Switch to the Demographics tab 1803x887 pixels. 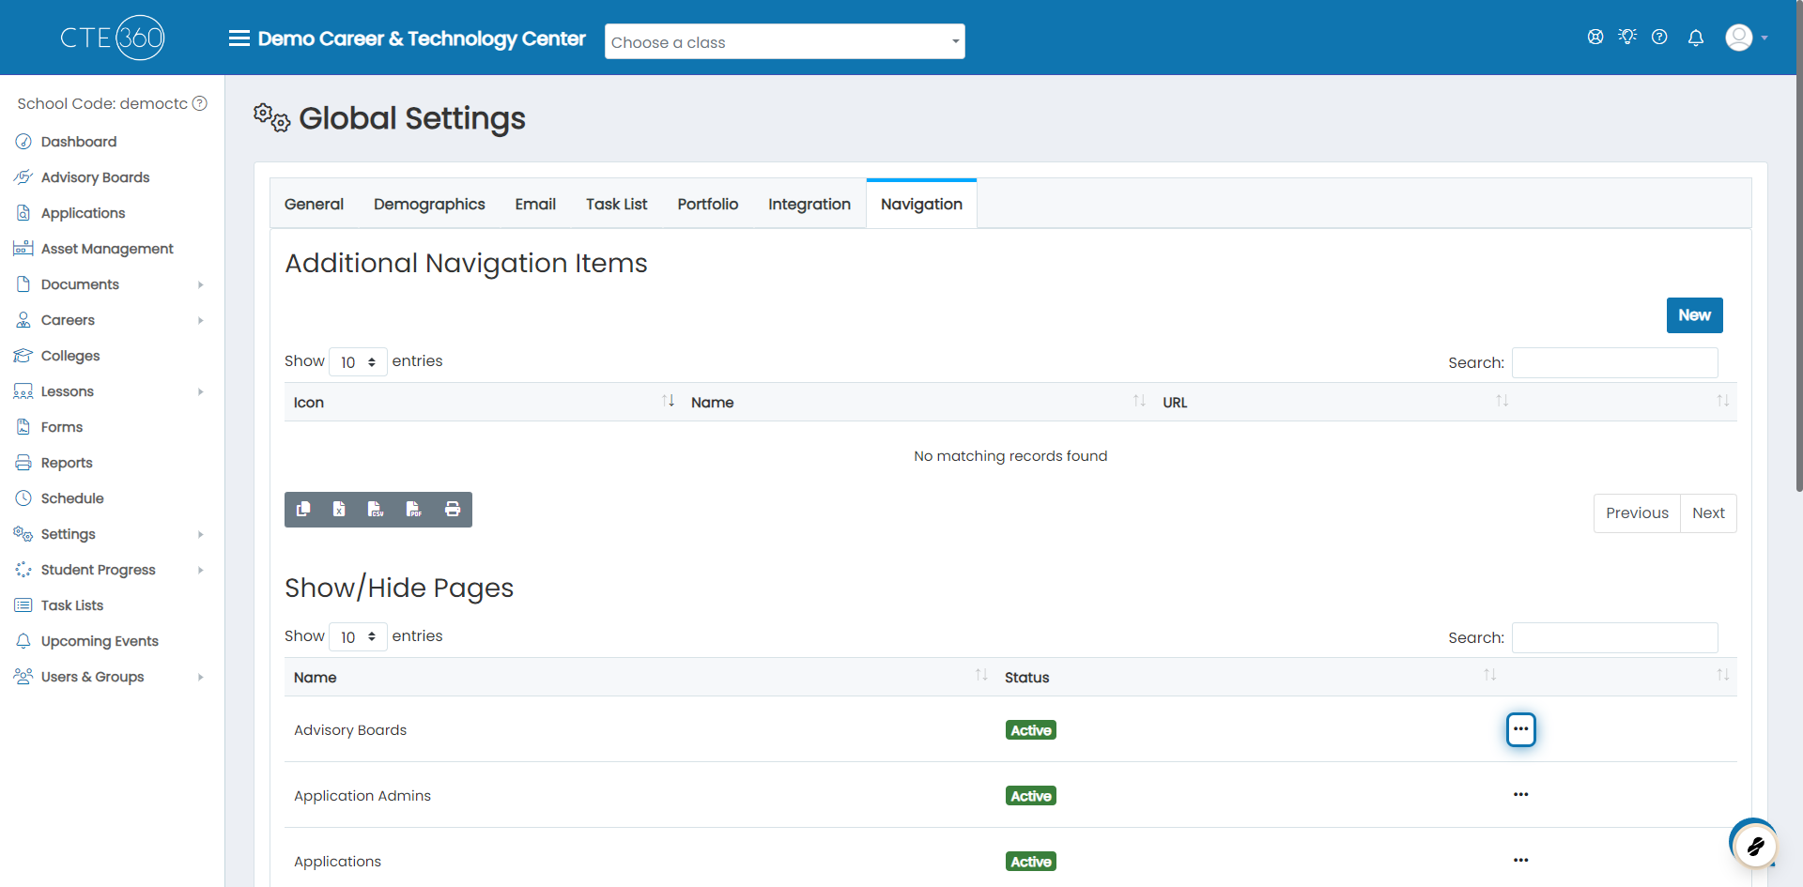429,204
